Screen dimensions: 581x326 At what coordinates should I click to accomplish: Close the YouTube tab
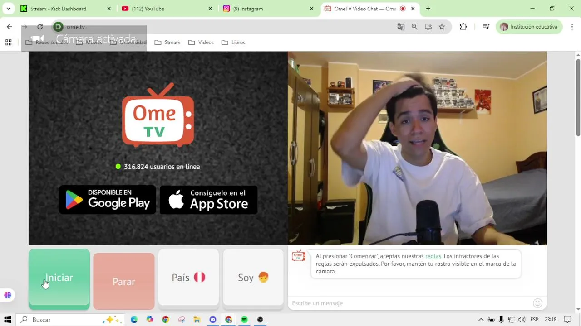(x=210, y=9)
